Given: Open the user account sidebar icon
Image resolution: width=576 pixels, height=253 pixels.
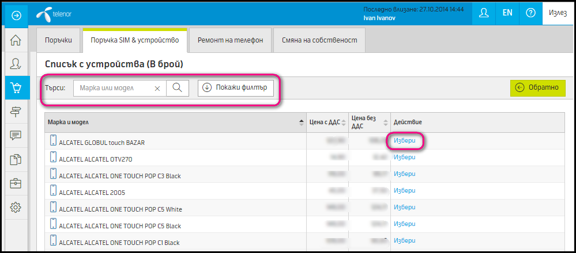Looking at the screenshot, I should 15,64.
